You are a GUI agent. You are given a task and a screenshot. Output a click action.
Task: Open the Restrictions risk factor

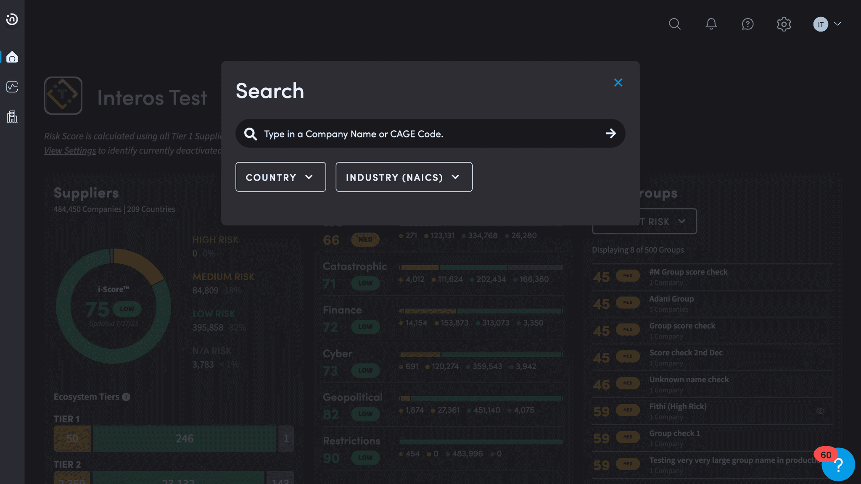[351, 441]
